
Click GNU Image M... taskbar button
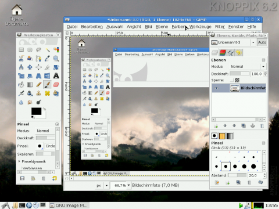tap(69, 206)
